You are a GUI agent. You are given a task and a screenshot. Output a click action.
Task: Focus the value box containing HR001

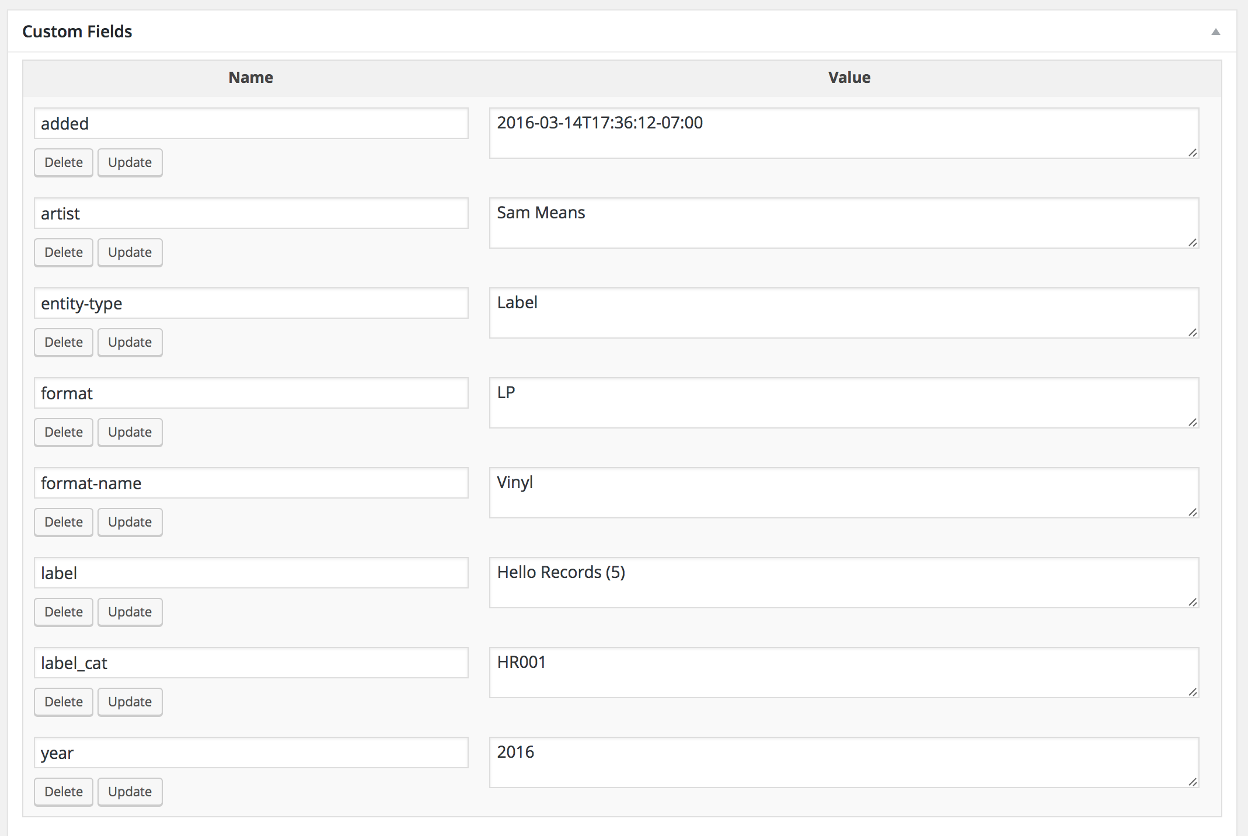coord(844,673)
